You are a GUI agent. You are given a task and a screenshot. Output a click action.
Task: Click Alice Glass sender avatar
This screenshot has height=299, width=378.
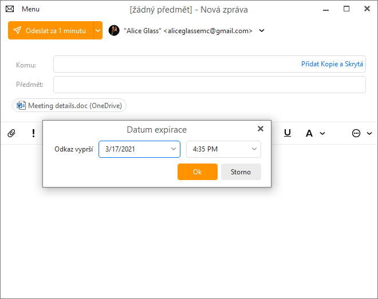point(114,30)
